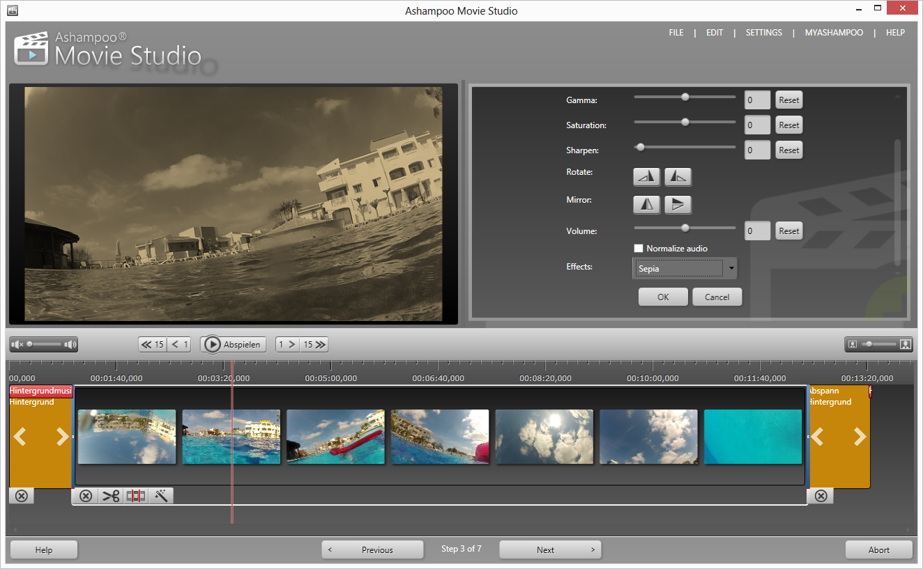Select the scissors trim tool on the clip toolbar

tap(111, 496)
